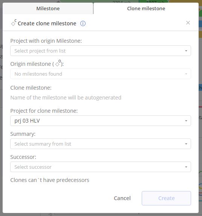The image size is (202, 216).
Task: Open the No milestones found field
Action: (101, 74)
